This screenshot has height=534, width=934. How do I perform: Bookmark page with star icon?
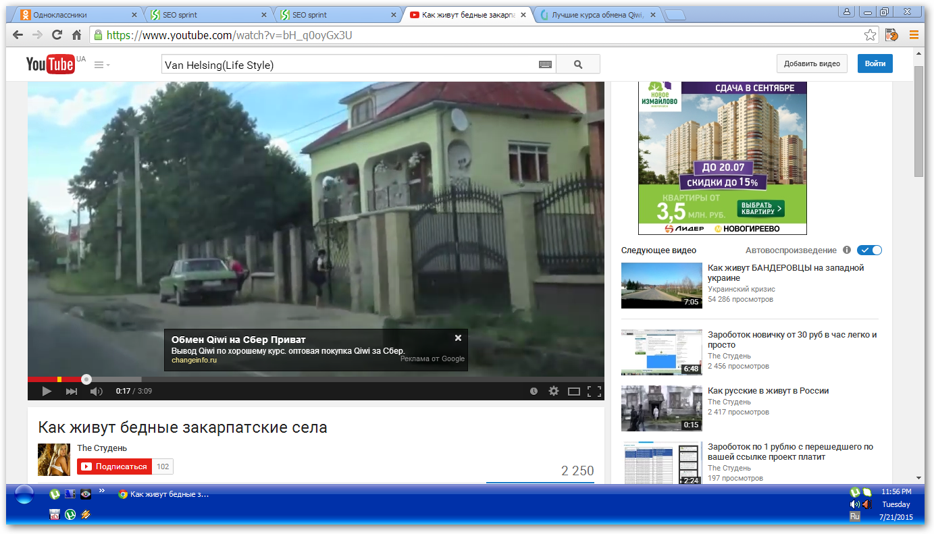[871, 35]
